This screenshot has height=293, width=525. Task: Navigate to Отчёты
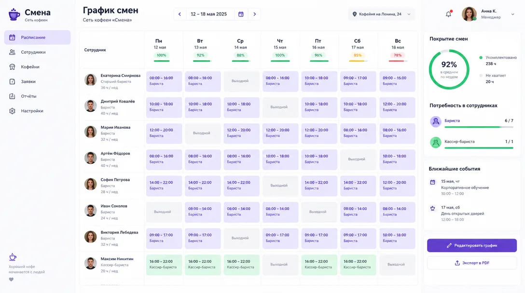coord(38,96)
